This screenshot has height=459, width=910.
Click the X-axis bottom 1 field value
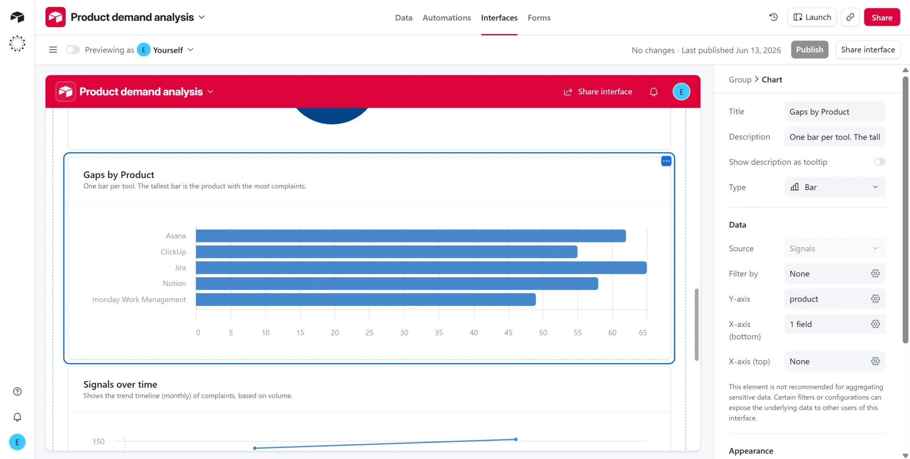[834, 324]
